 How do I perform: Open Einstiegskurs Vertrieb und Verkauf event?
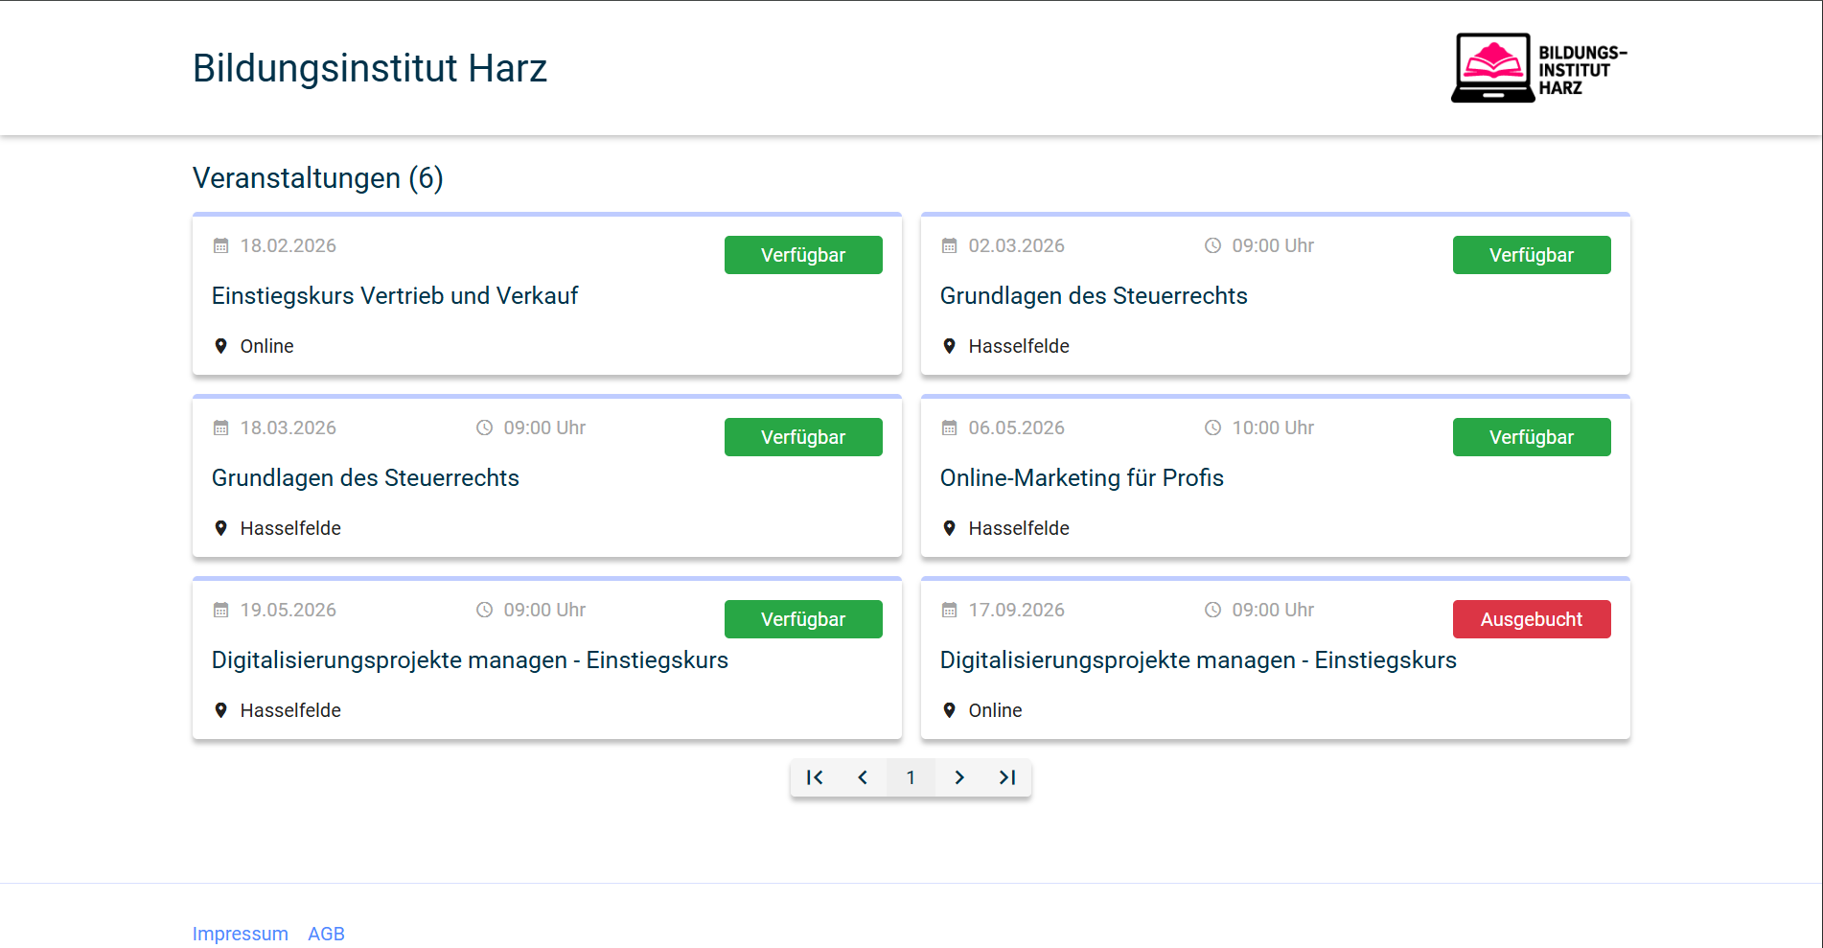click(394, 296)
